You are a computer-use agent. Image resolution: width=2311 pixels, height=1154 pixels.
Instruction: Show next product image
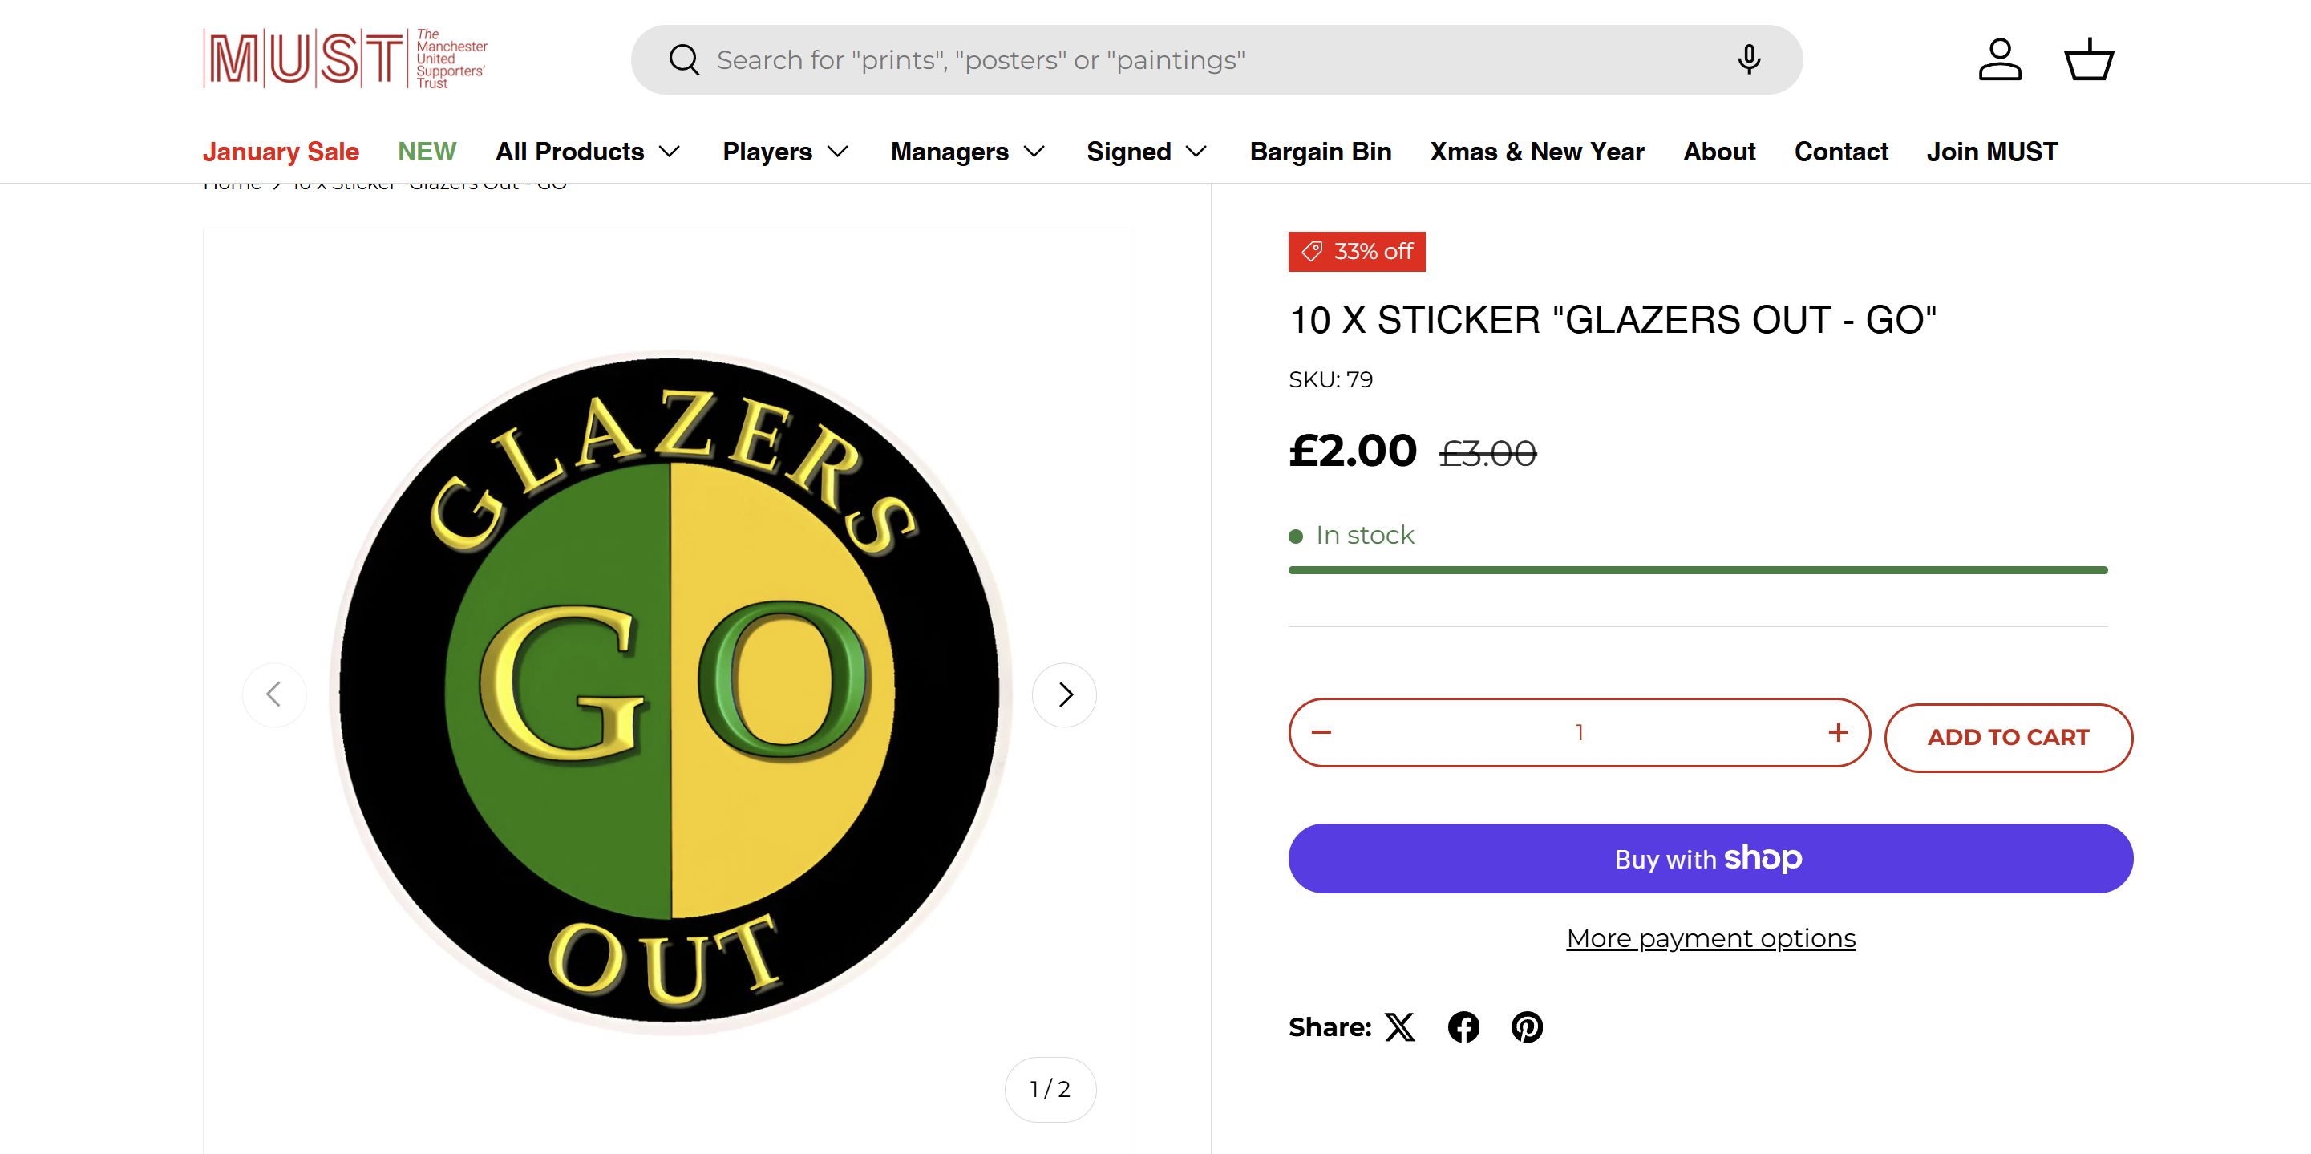click(x=1065, y=694)
